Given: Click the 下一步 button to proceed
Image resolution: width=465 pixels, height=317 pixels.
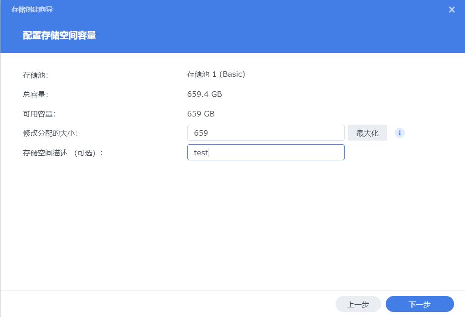Looking at the screenshot, I should coord(419,304).
